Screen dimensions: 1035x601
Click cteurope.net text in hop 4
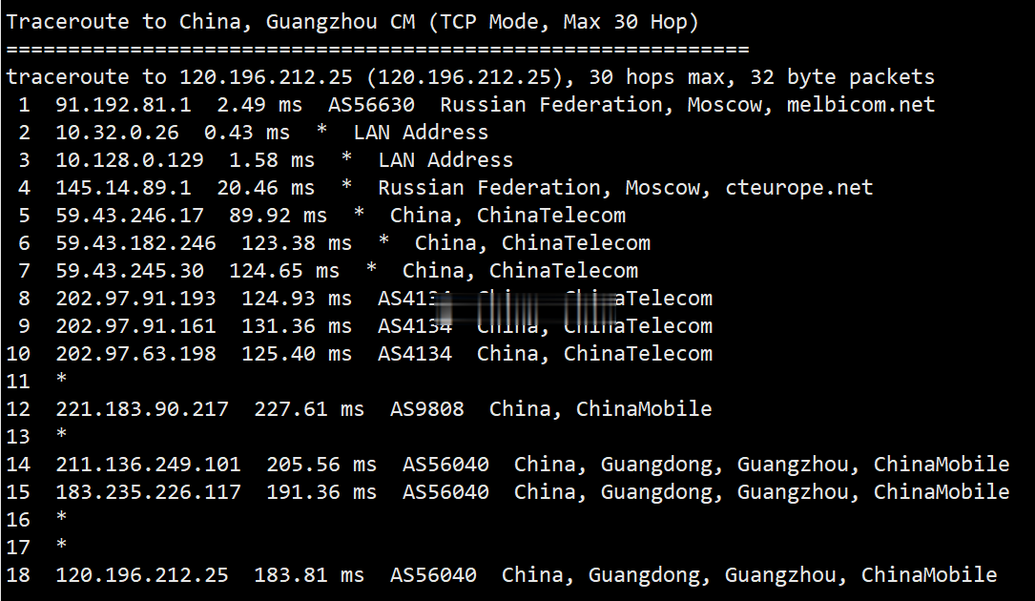point(798,188)
